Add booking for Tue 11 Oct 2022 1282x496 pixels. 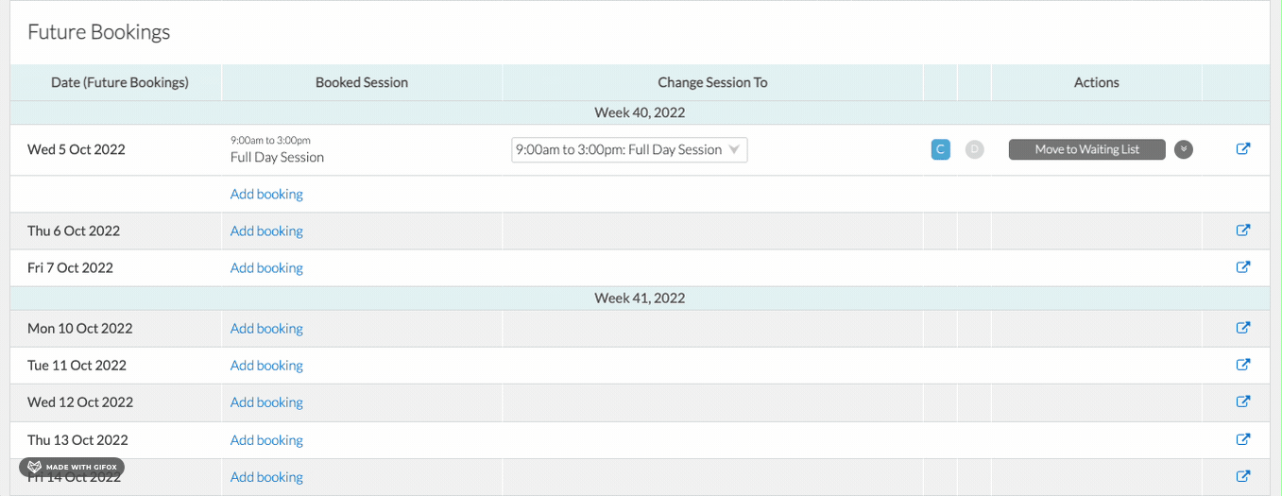pyautogui.click(x=266, y=366)
